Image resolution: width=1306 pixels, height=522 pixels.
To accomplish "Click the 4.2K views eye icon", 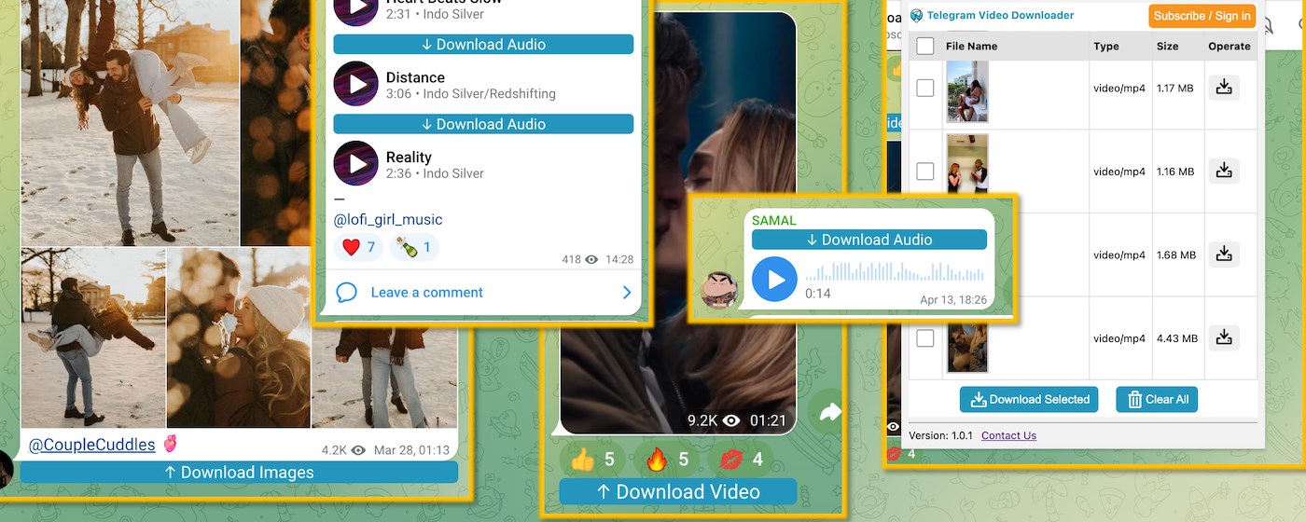I will pyautogui.click(x=360, y=450).
